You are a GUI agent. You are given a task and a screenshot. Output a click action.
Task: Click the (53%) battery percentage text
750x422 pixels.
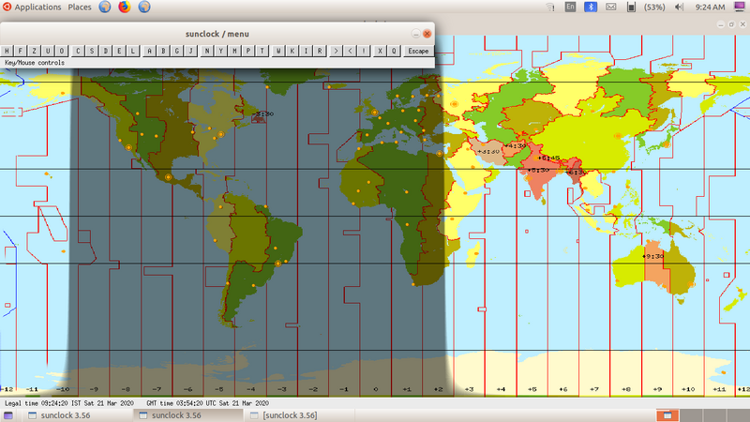(x=654, y=8)
